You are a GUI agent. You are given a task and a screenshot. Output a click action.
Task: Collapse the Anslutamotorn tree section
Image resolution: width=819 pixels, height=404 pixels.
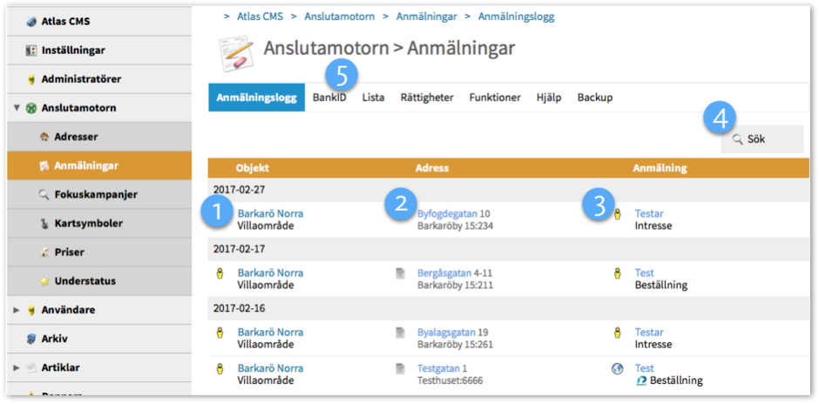(17, 109)
